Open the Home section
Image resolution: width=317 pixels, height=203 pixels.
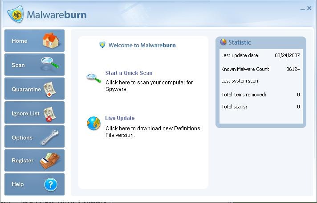(x=34, y=41)
